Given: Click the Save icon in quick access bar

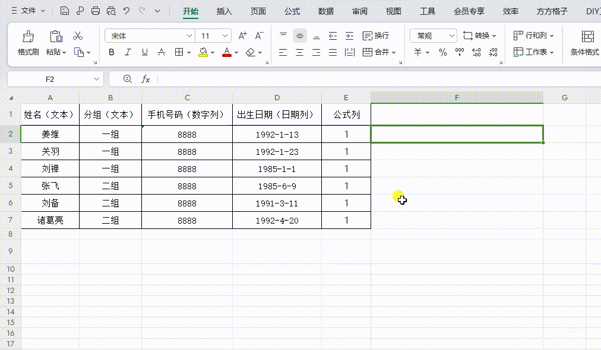Looking at the screenshot, I should click(x=65, y=11).
